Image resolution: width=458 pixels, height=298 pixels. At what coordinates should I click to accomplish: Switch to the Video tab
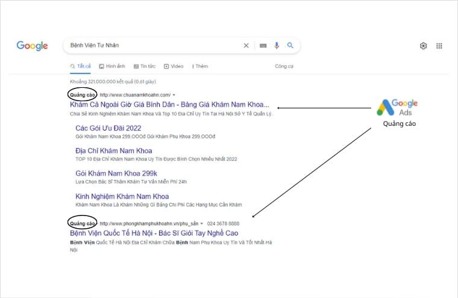click(174, 66)
